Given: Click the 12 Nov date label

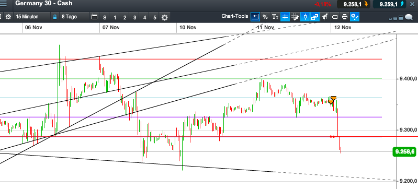Looking at the screenshot, I should 342,28.
